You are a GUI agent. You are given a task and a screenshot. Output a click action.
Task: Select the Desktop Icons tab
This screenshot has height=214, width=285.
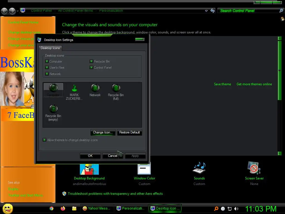point(50,48)
